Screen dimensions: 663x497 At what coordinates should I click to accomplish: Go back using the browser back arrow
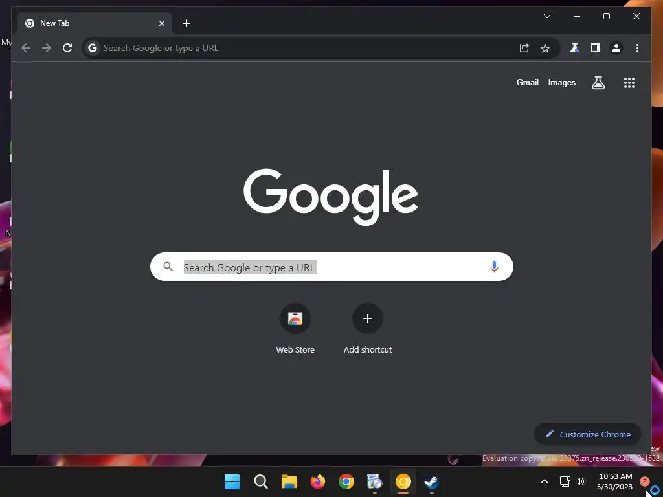[26, 48]
